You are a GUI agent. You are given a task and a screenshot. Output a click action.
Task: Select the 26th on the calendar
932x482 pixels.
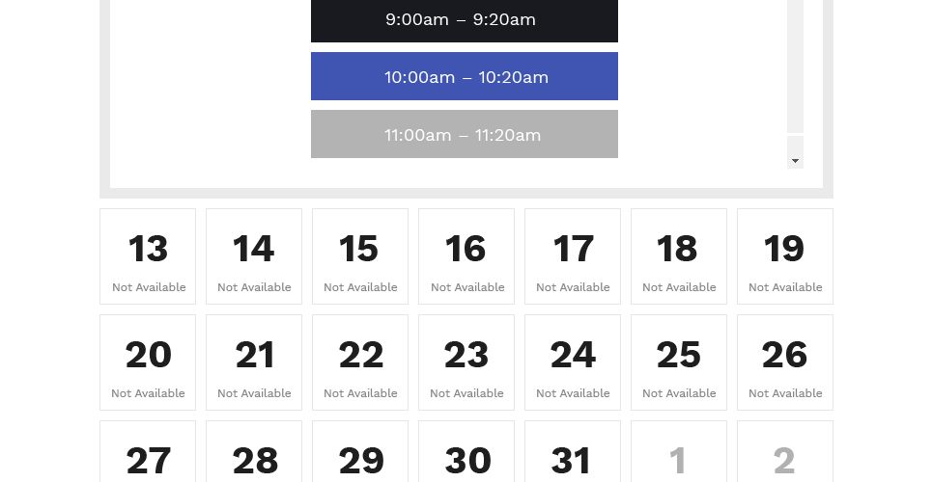[785, 362]
